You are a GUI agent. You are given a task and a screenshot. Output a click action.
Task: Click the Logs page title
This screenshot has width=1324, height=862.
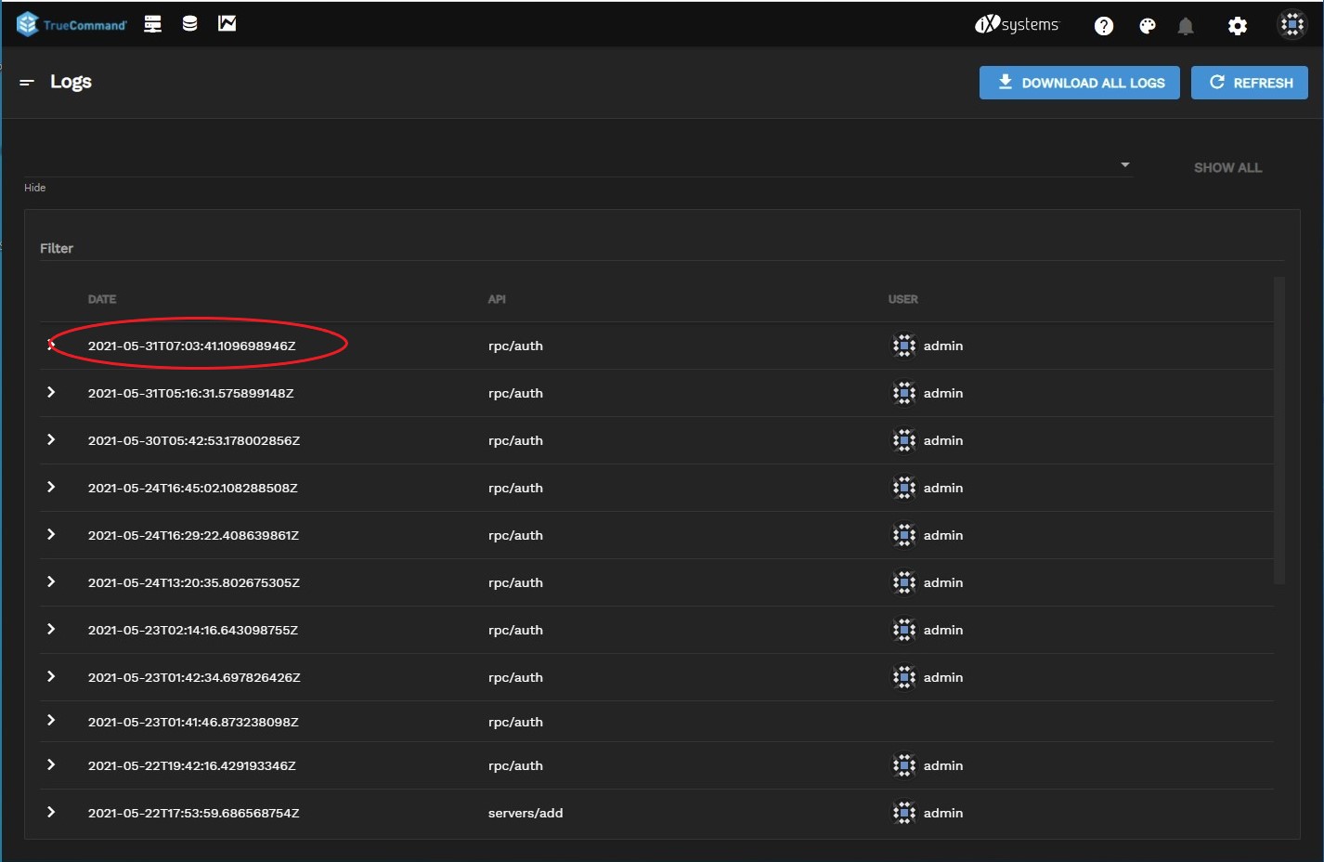71,82
